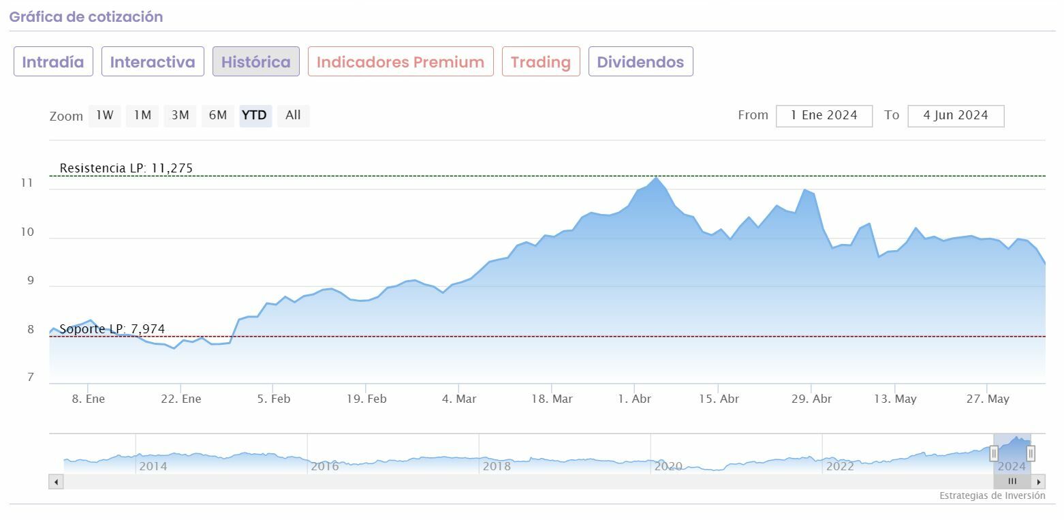Show the Dividendos tab
This screenshot has height=520, width=1064.
pyautogui.click(x=640, y=62)
